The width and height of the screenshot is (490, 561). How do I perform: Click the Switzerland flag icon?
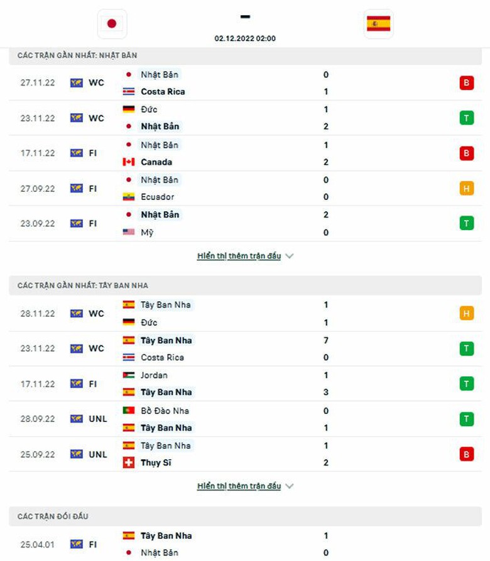point(129,463)
